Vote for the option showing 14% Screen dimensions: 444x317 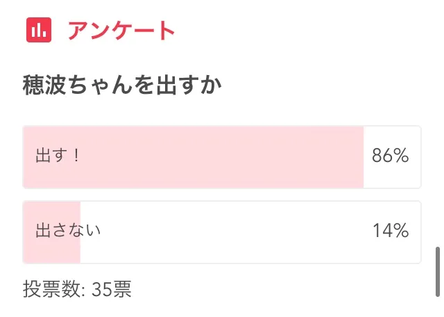221,231
